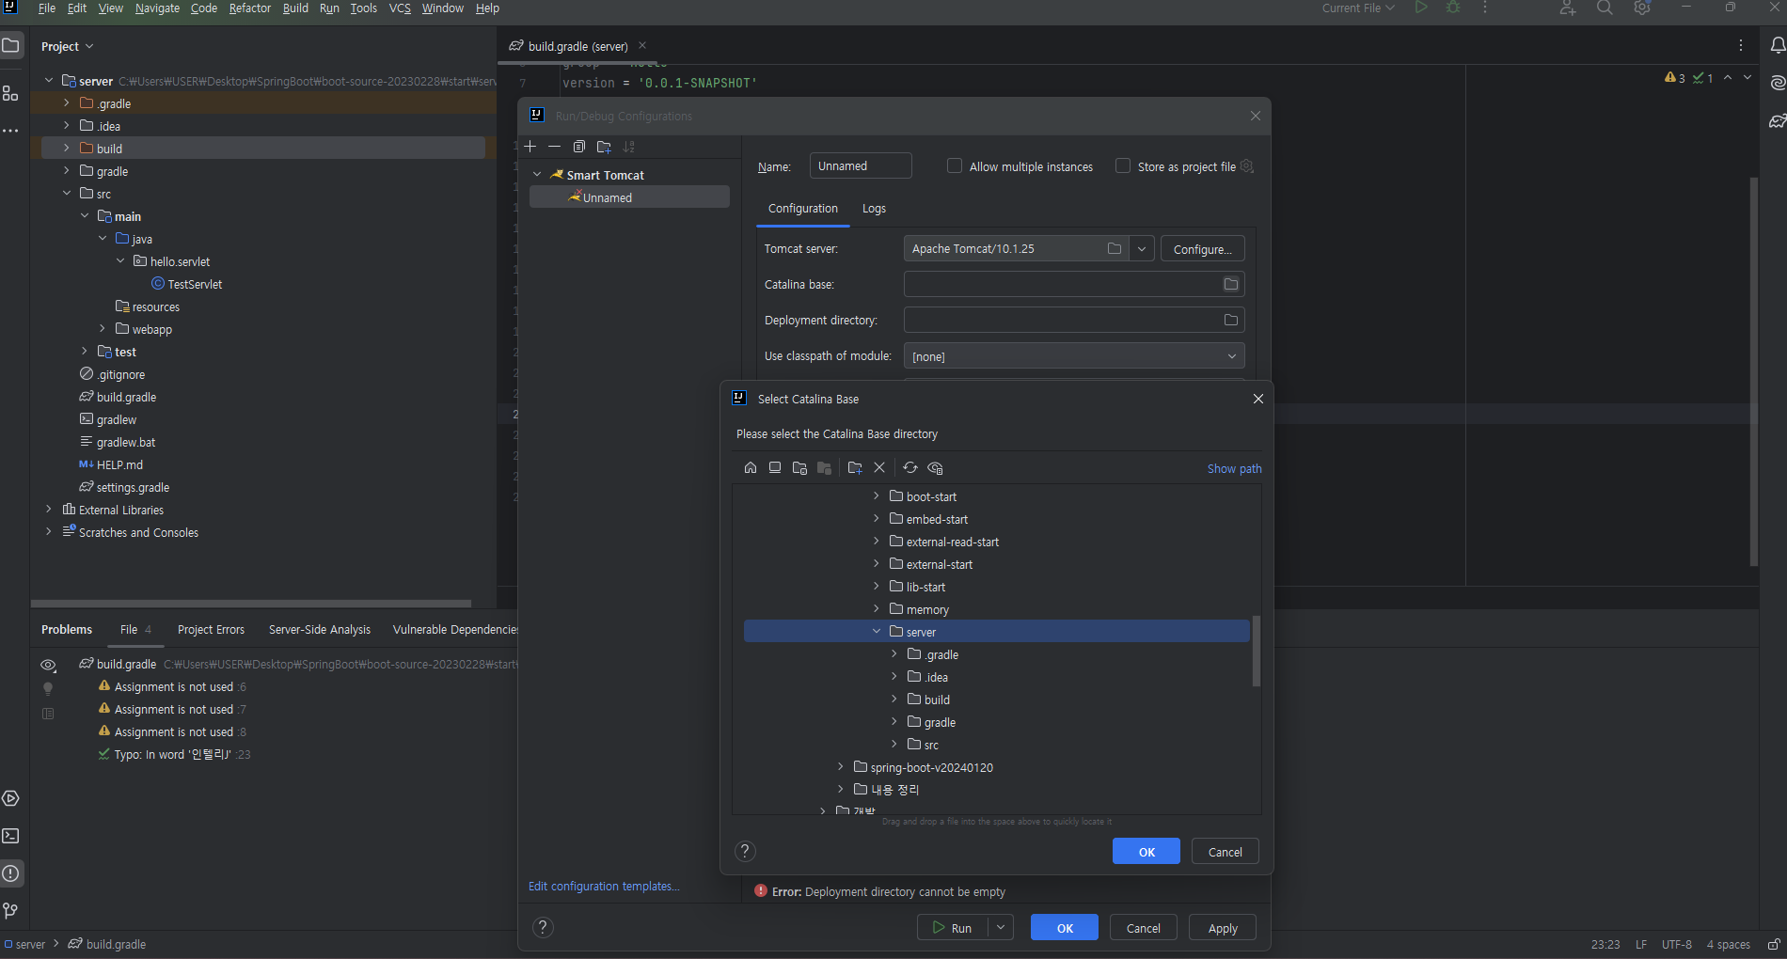Collapse the server folder in Catalina chooser
The height and width of the screenshot is (959, 1787).
877,632
